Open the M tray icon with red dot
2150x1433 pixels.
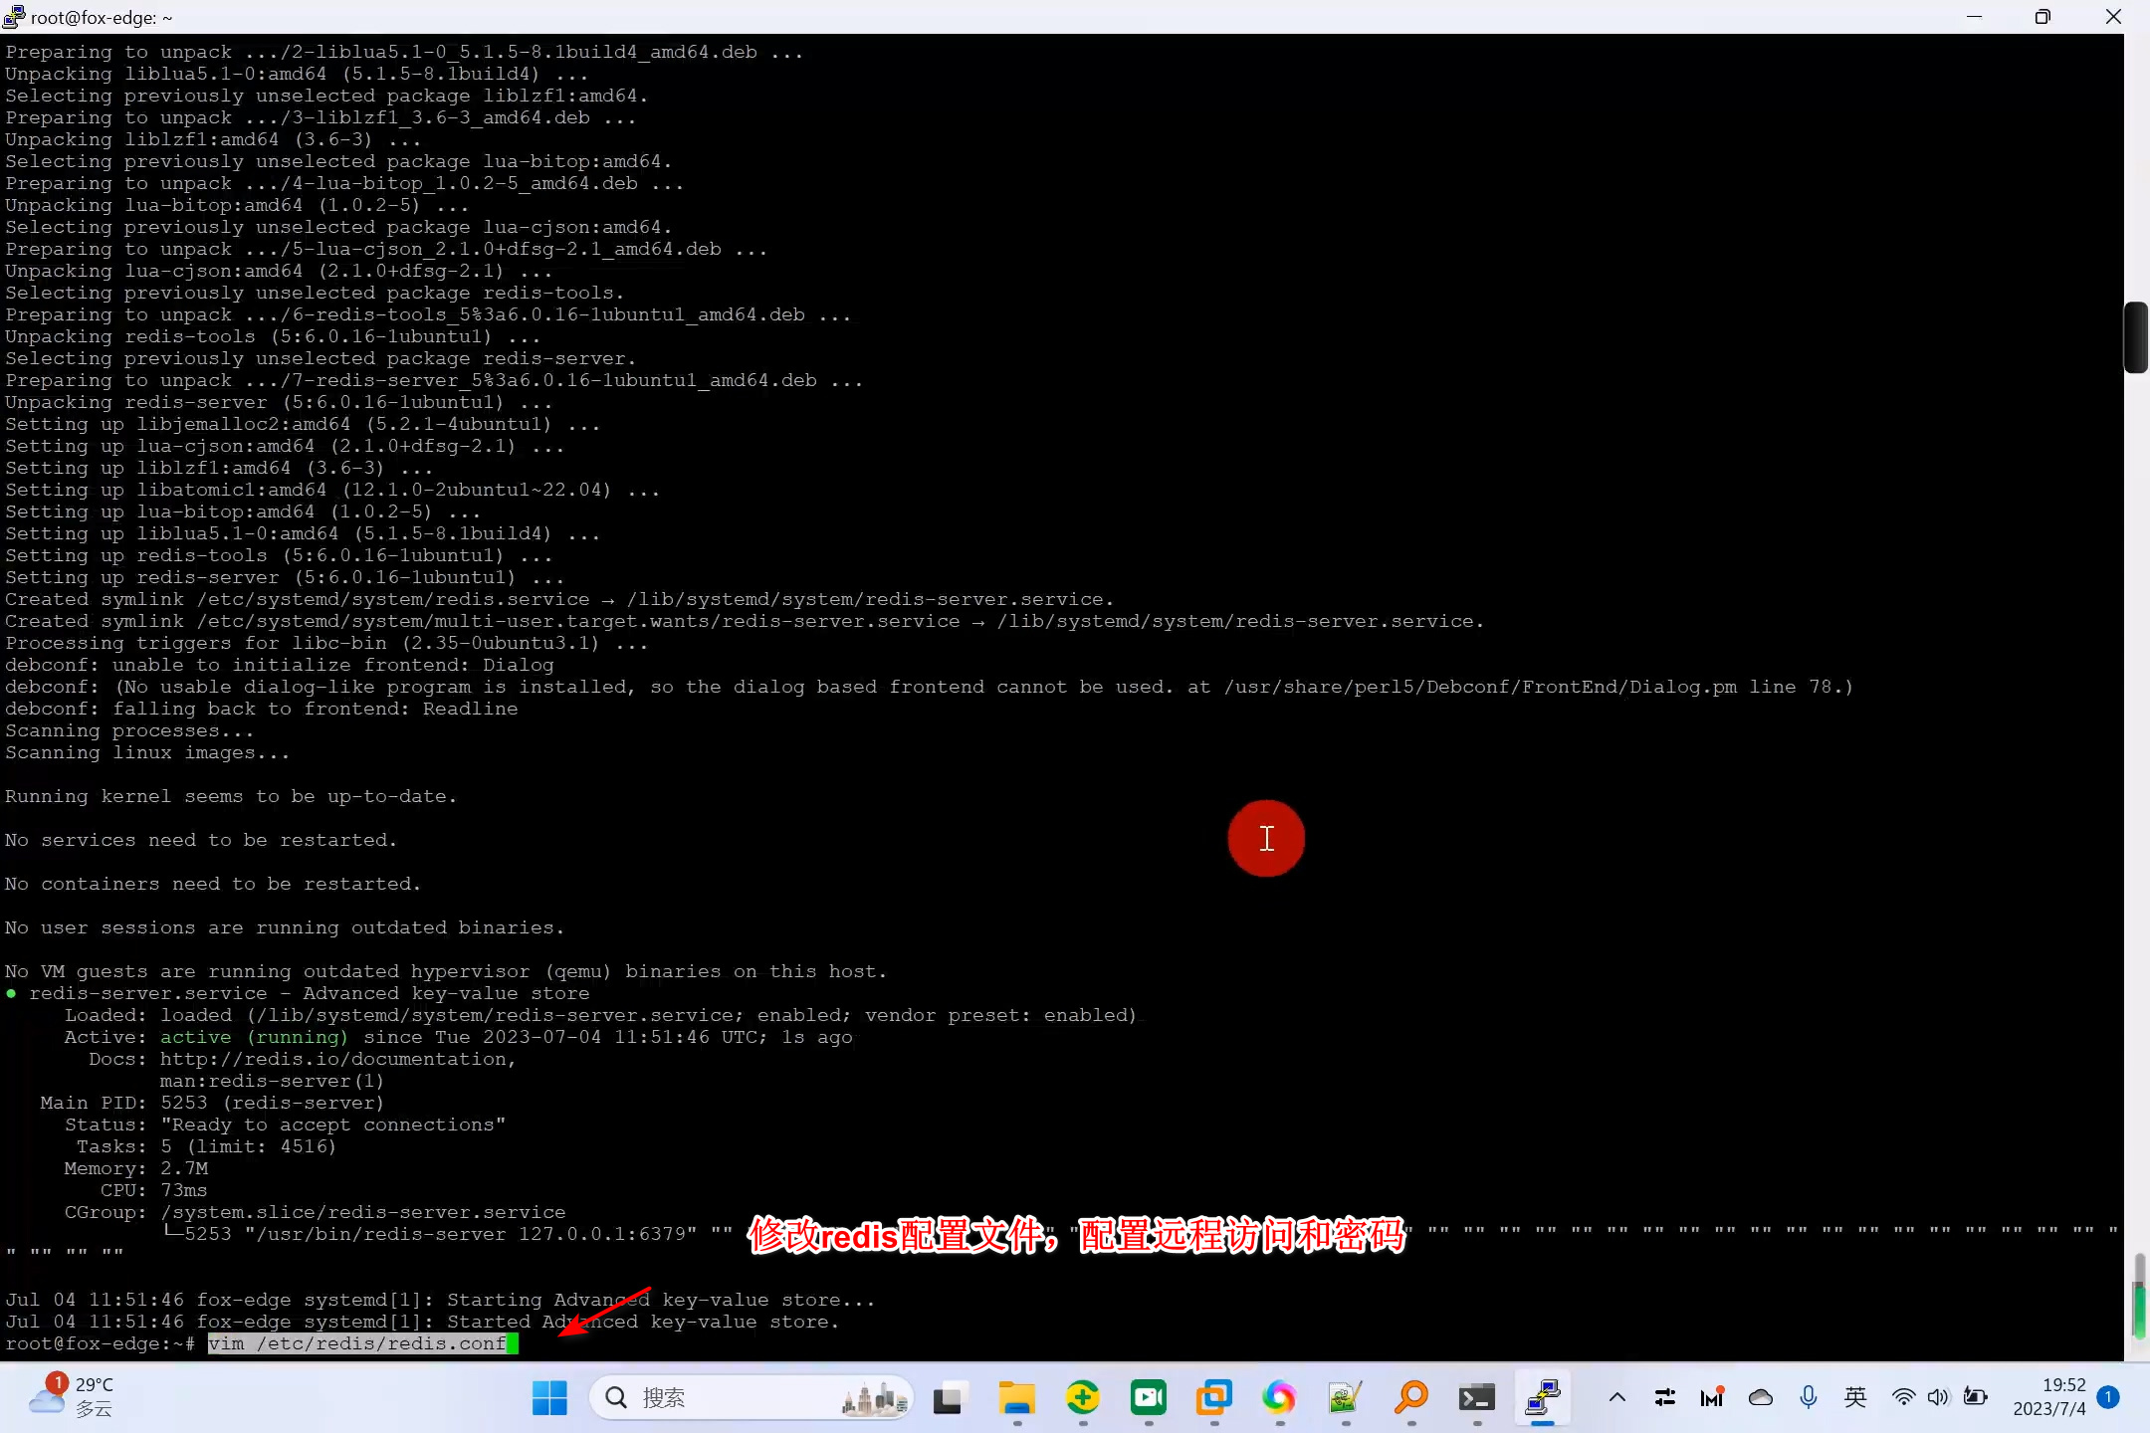[x=1712, y=1398]
